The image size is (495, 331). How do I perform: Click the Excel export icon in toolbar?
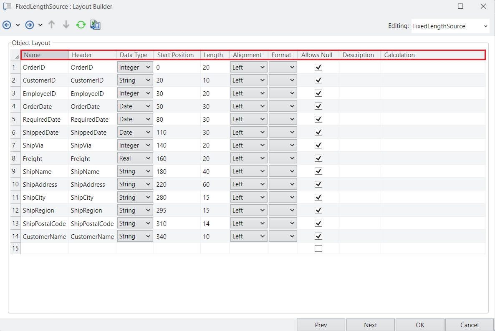[x=96, y=25]
